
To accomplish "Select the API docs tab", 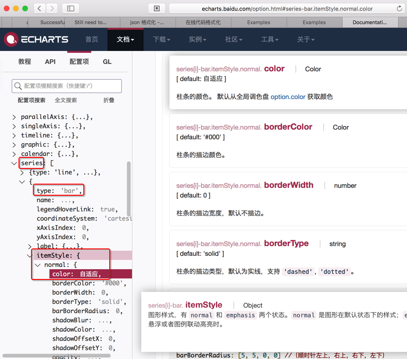I will (x=50, y=62).
